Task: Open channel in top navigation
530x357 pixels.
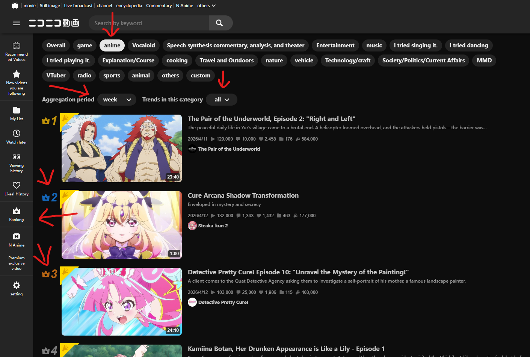Action: pos(104,6)
